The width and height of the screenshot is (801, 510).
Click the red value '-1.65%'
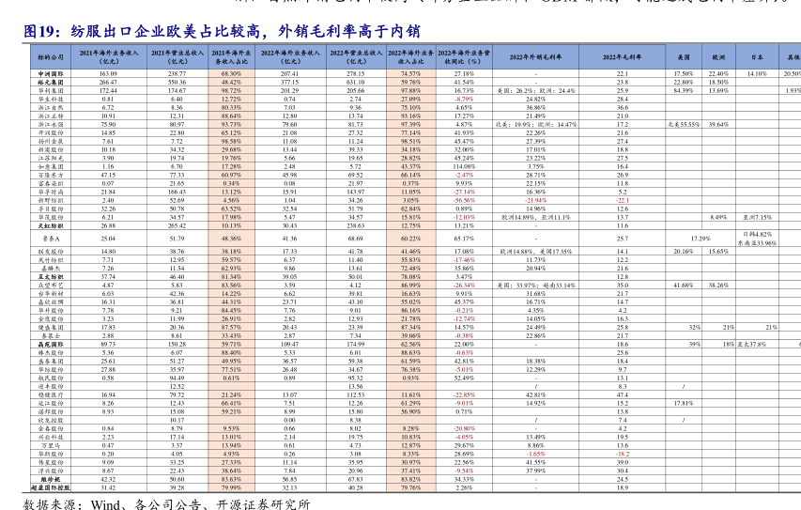pos(535,454)
